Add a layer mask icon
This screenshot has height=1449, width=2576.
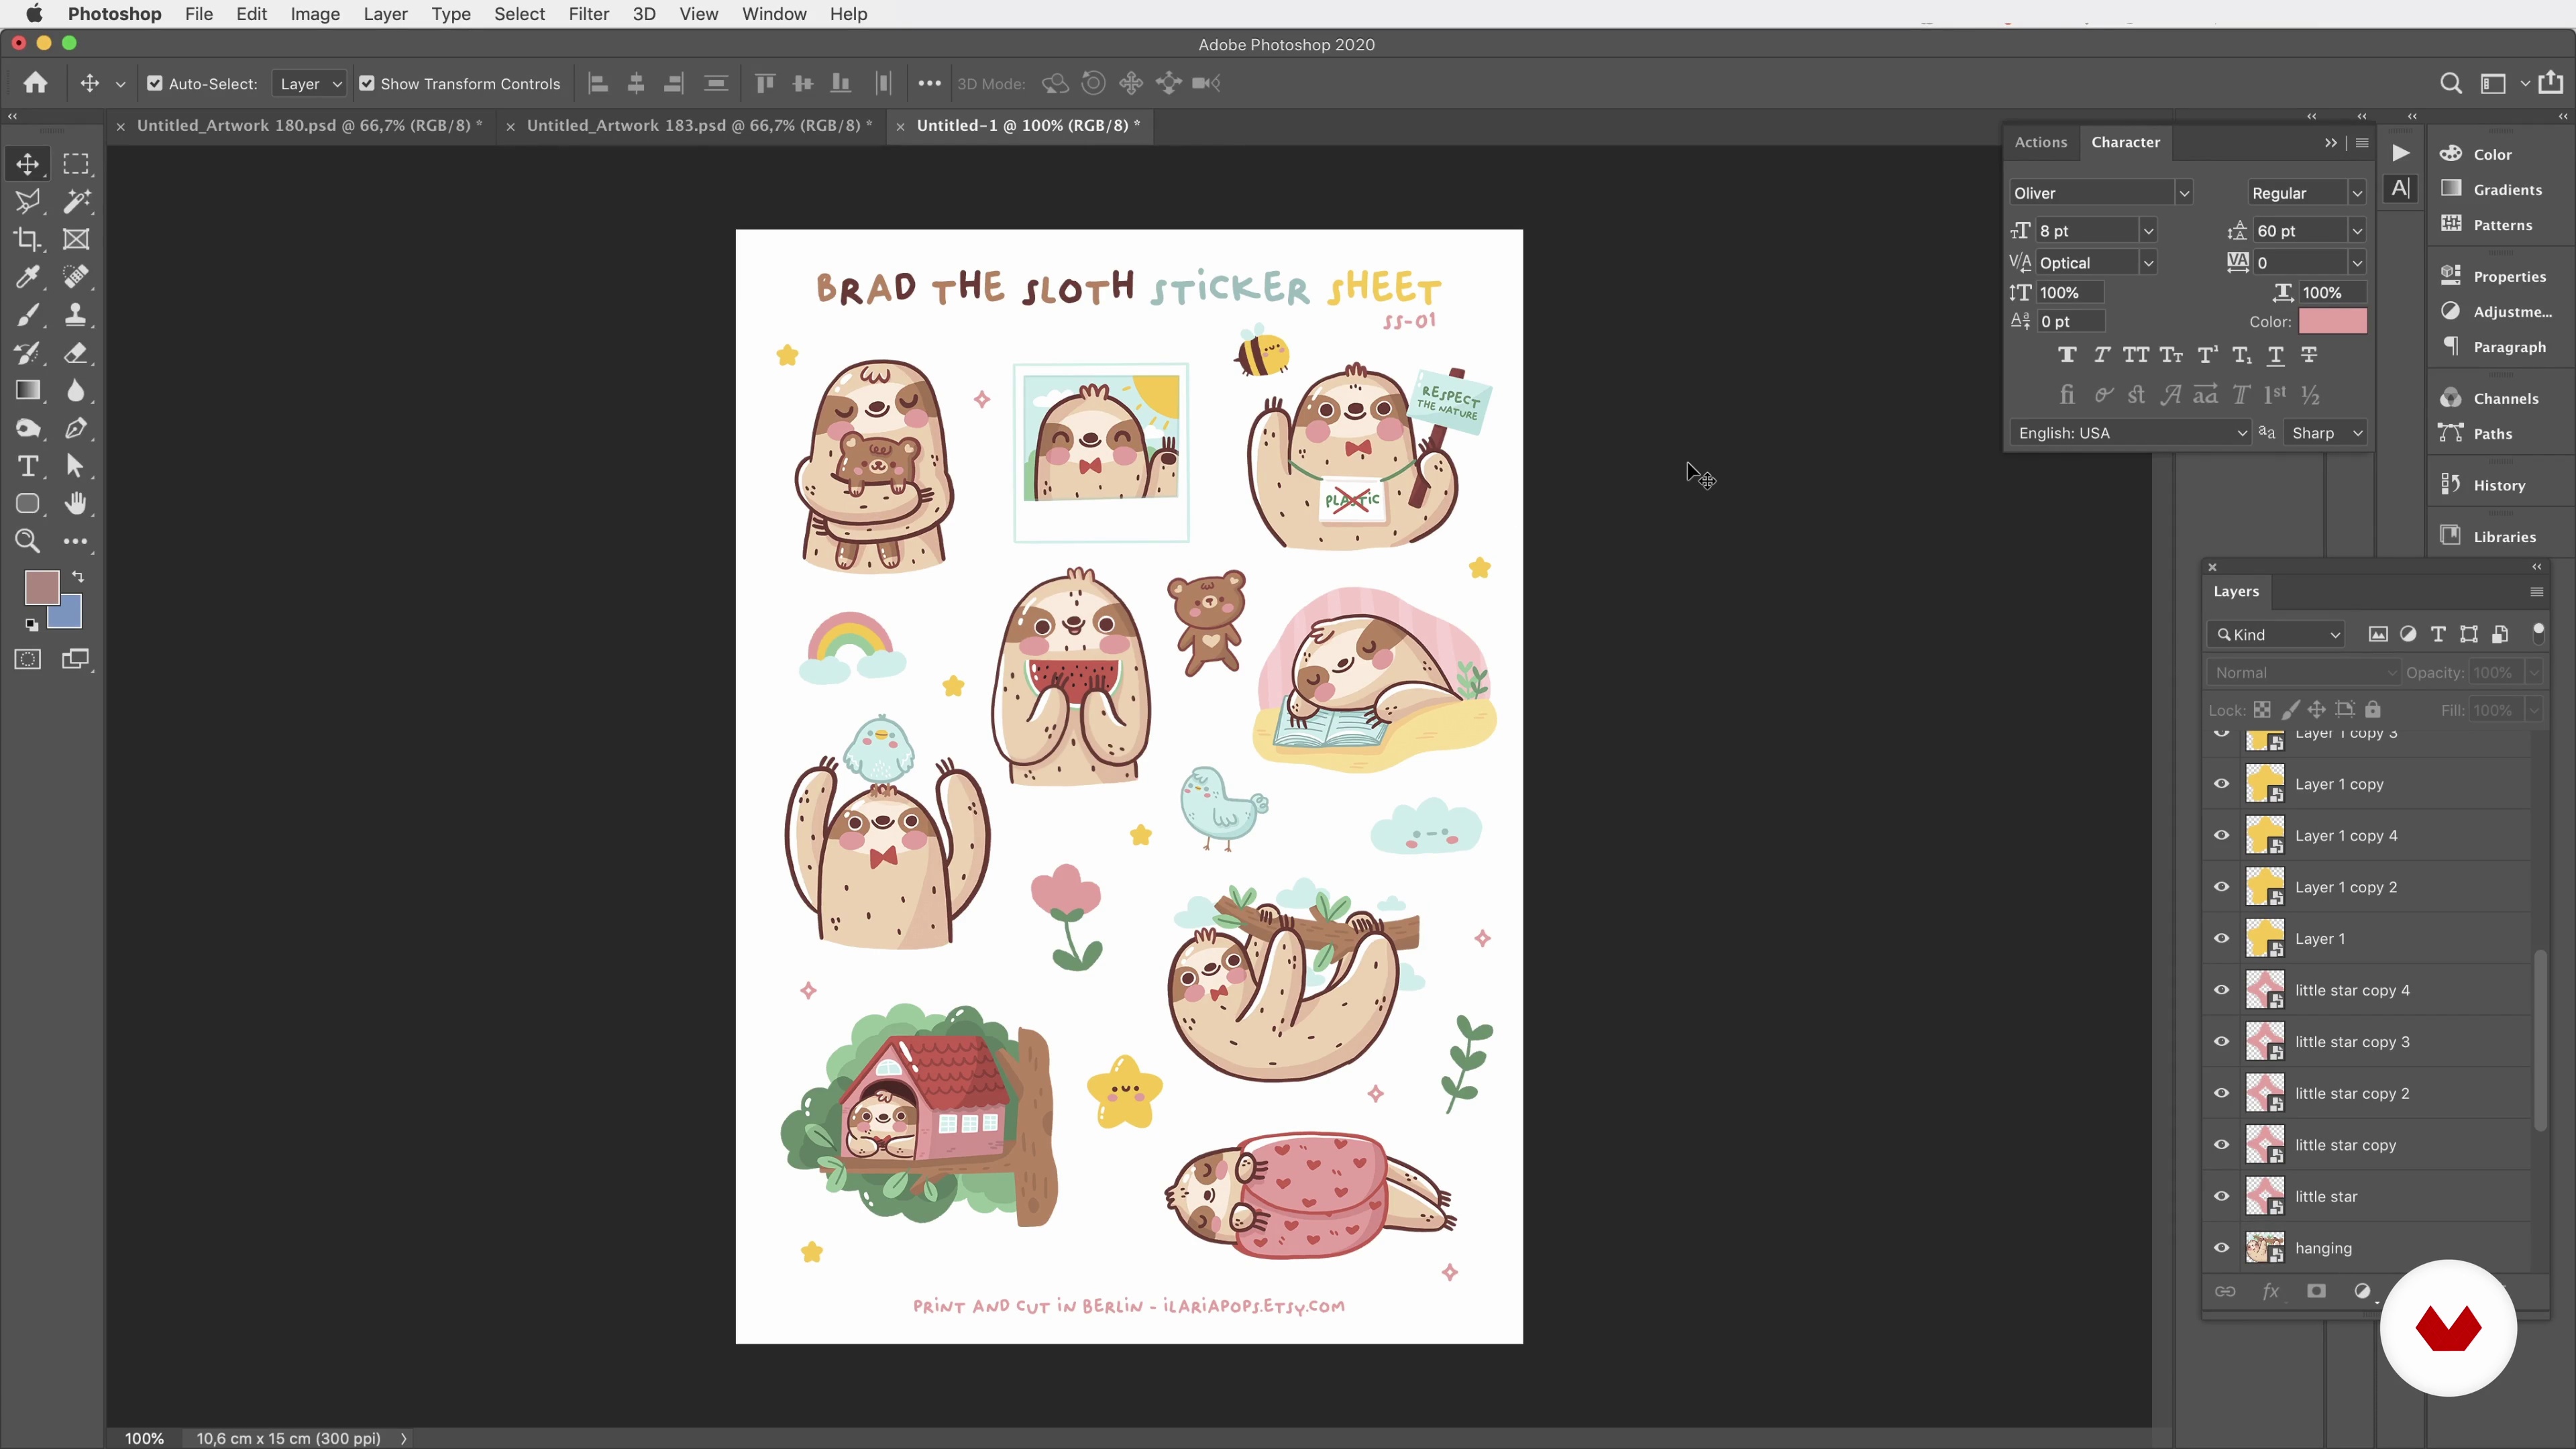click(x=2316, y=1291)
